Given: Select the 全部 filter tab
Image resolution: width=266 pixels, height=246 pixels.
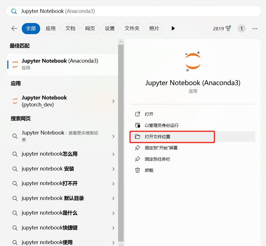Looking at the screenshot, I should [31, 28].
